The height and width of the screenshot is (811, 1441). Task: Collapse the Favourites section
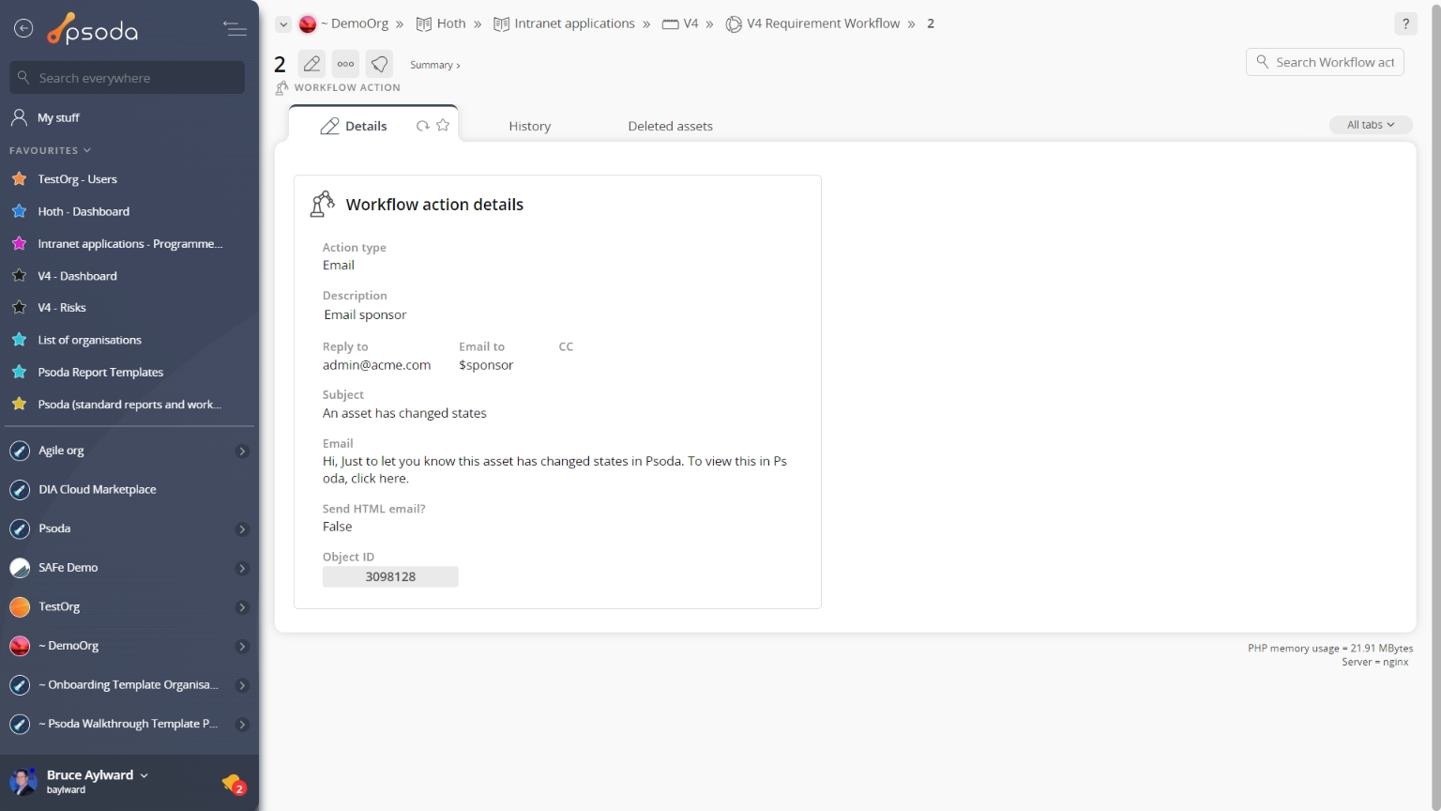click(x=51, y=150)
